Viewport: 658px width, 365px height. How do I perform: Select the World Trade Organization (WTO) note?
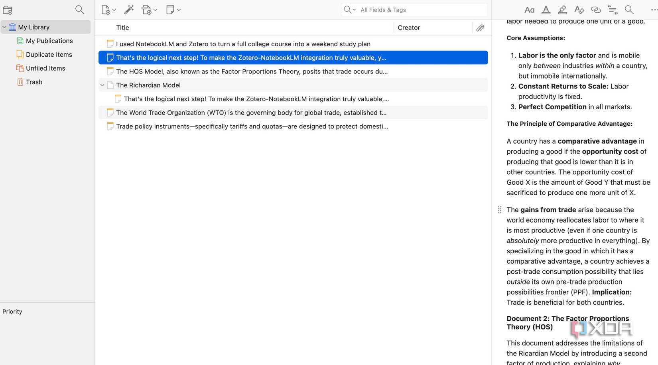coord(293,112)
